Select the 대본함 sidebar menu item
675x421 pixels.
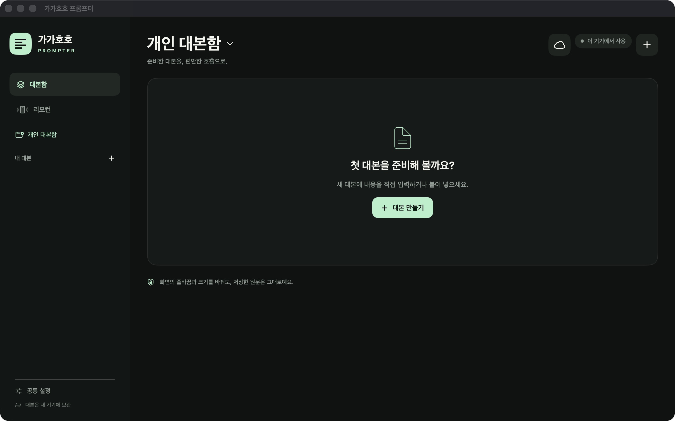coord(65,84)
